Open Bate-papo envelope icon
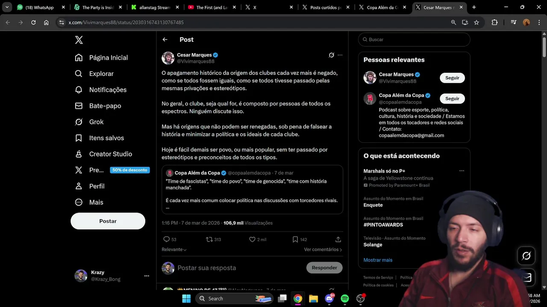Screen dimensions: 547x307 pyautogui.click(x=79, y=106)
